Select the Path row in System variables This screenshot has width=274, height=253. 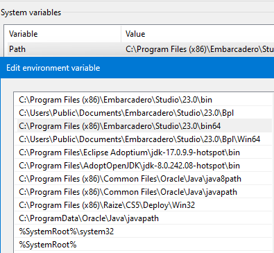(141, 49)
